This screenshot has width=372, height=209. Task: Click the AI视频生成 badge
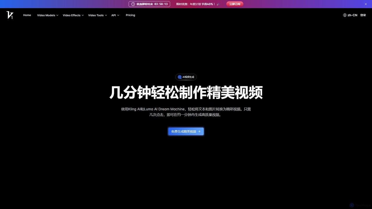click(x=186, y=77)
